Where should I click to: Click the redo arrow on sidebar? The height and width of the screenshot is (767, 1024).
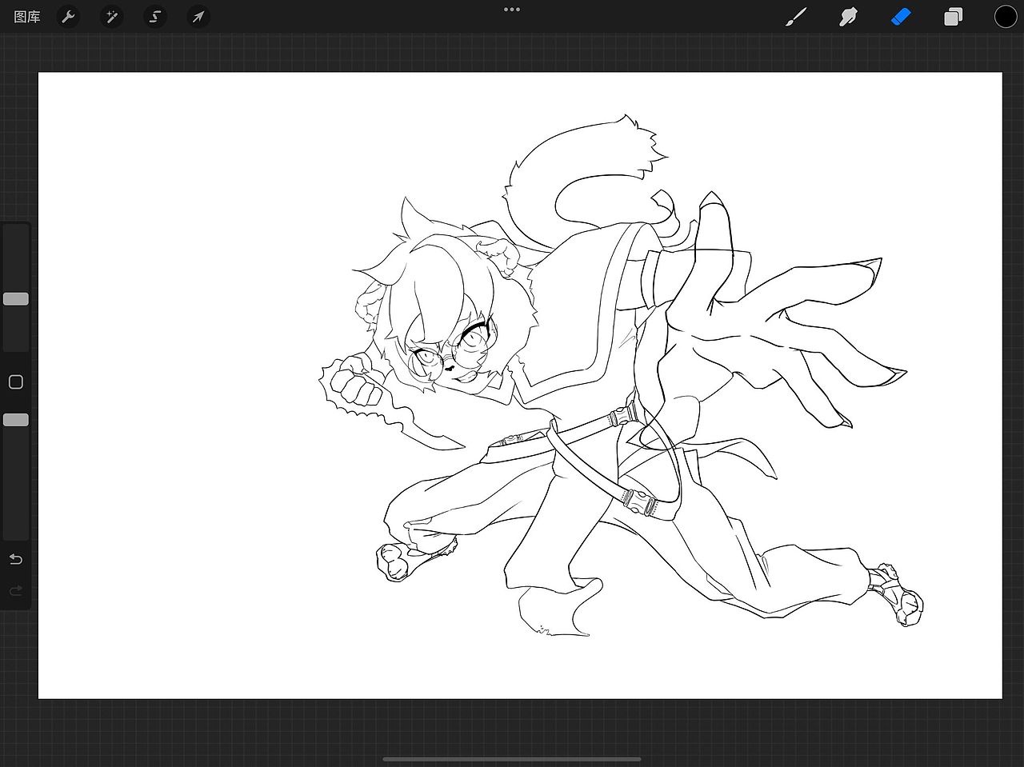pos(16,591)
